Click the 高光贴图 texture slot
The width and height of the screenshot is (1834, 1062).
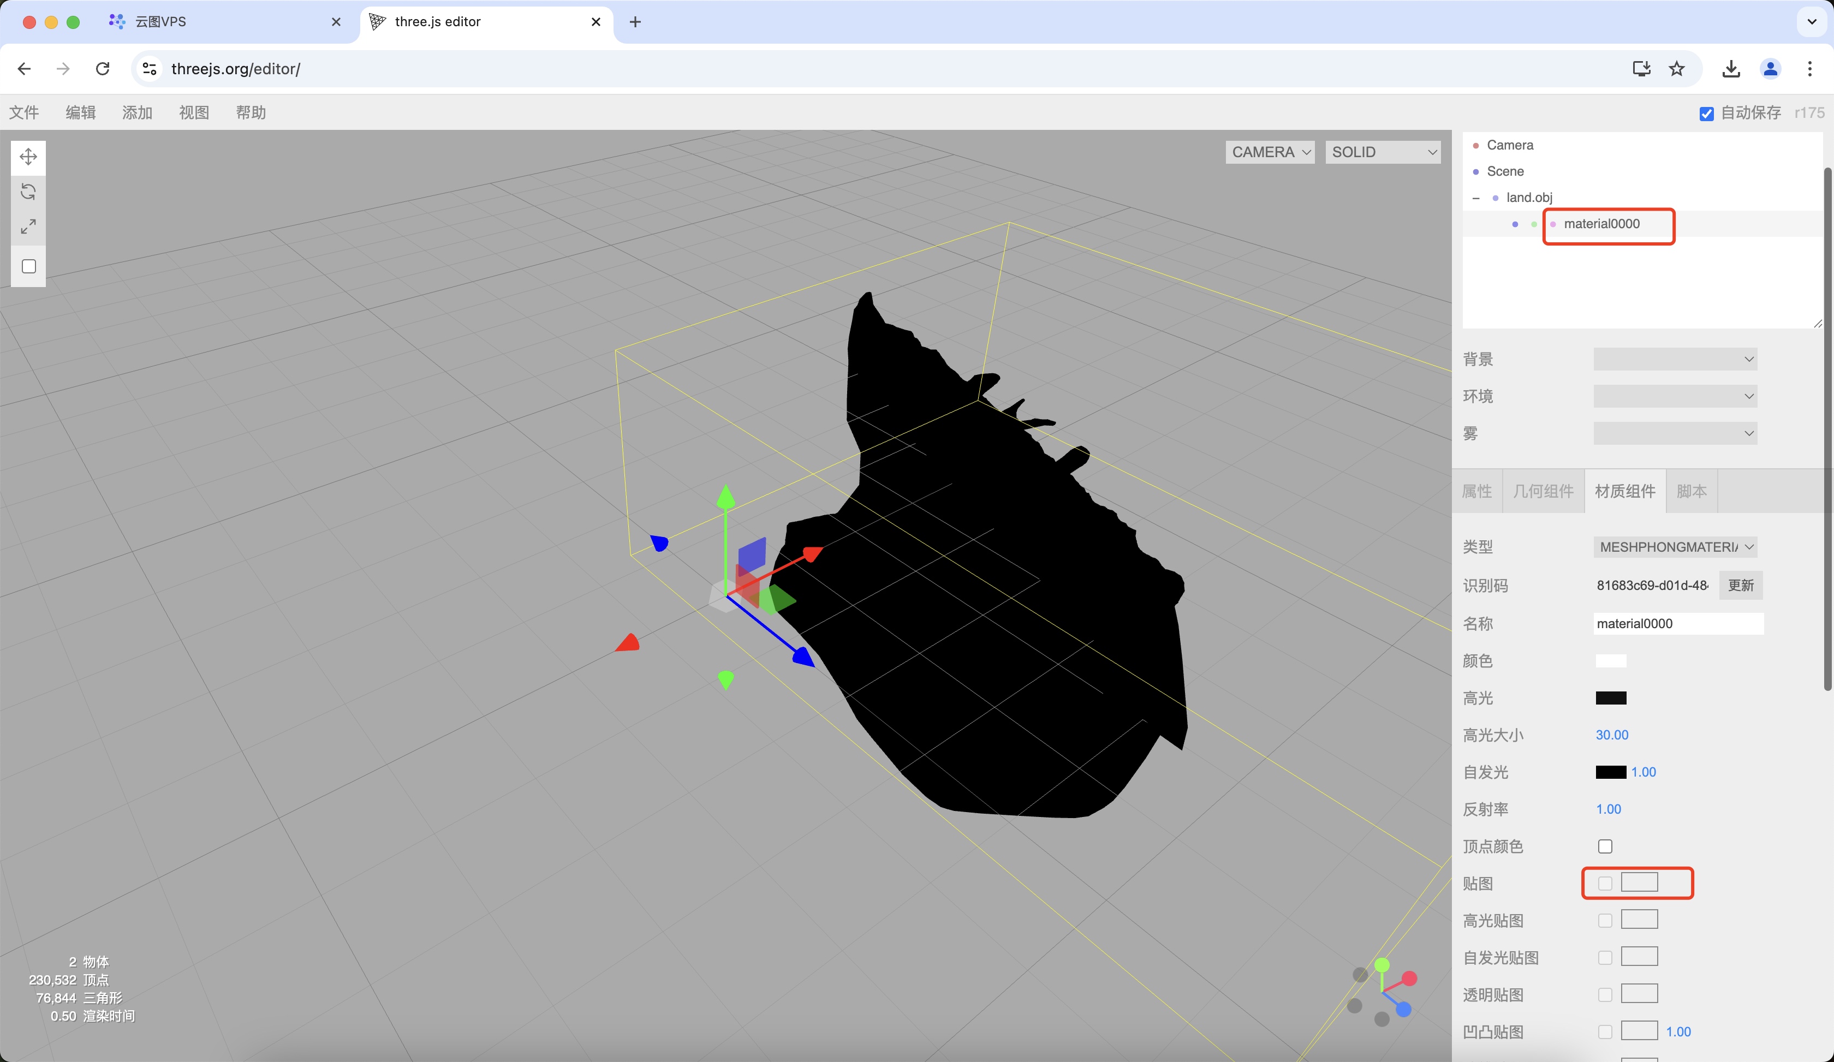[1639, 920]
